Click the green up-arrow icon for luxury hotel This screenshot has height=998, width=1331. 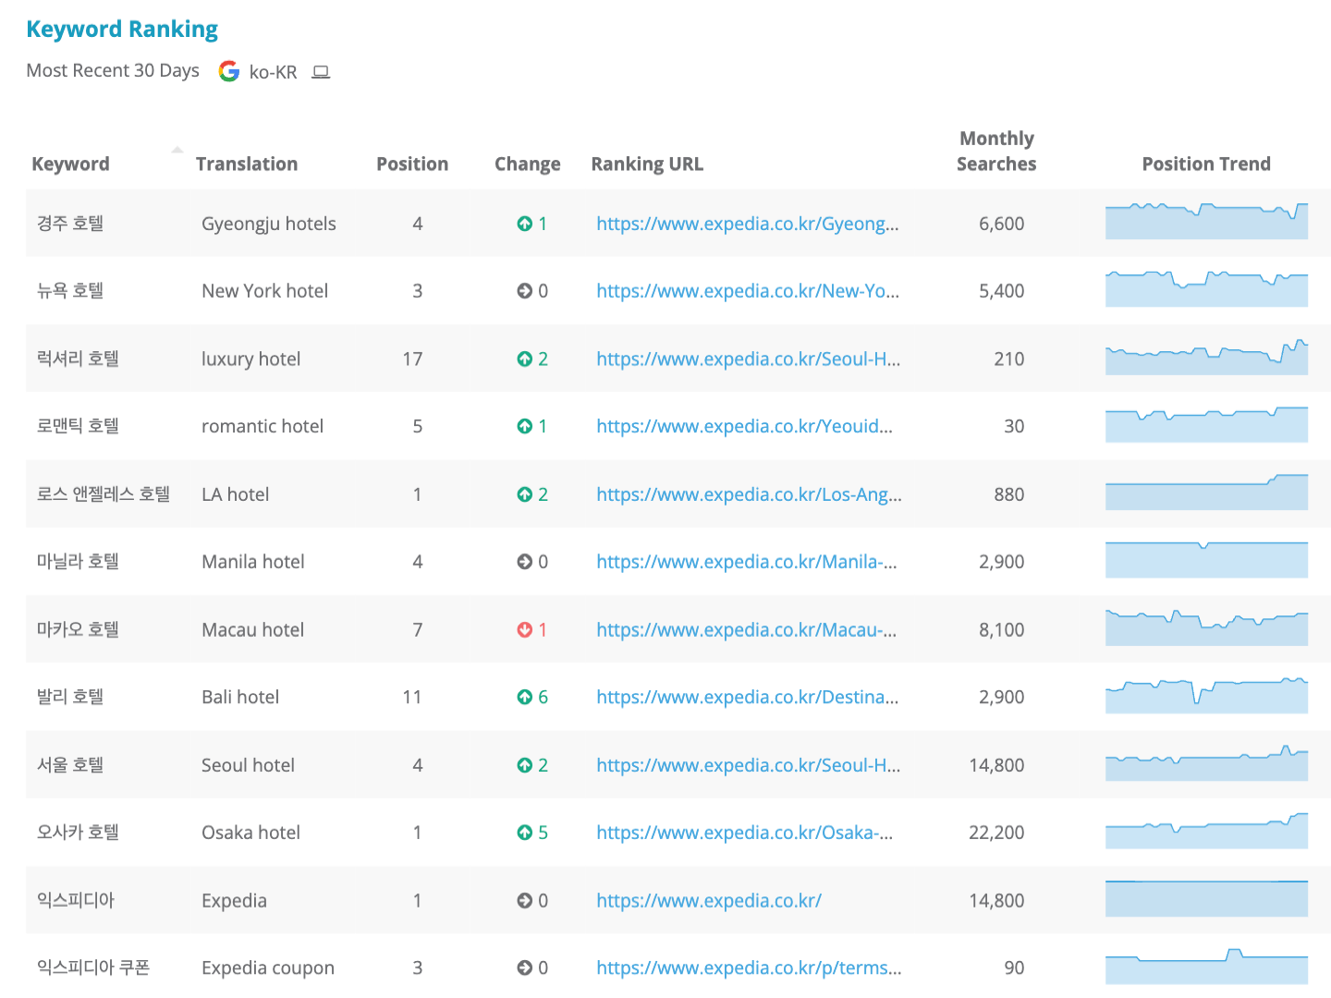tap(524, 359)
